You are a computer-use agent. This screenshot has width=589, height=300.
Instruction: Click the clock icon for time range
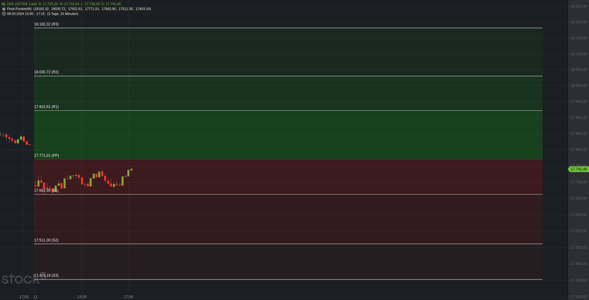tap(4, 14)
